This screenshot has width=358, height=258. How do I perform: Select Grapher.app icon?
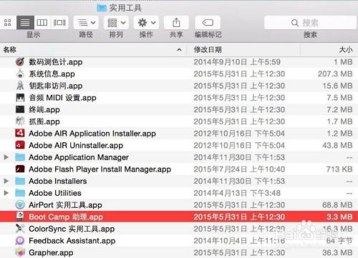20,252
